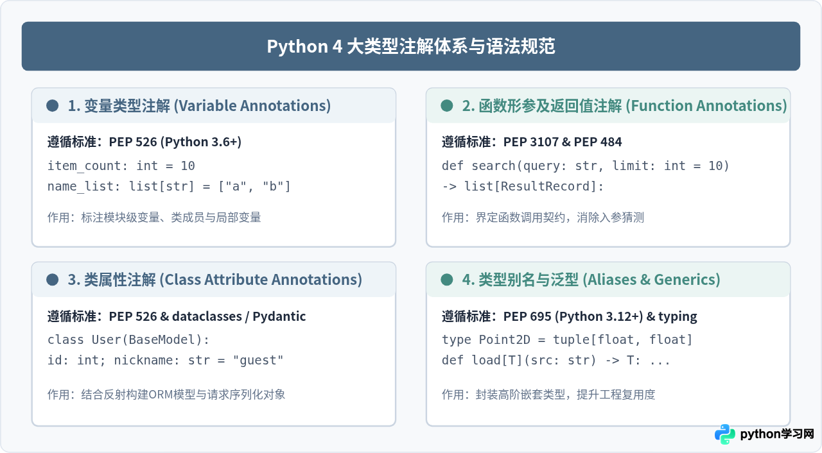Select text "遵循标准：PEP 695 (Python 3.12+) & typing"

point(570,316)
